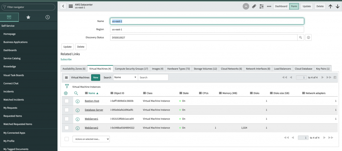Open the Bastion-Host record link
Image resolution: width=342 pixels, height=151 pixels.
click(x=92, y=101)
